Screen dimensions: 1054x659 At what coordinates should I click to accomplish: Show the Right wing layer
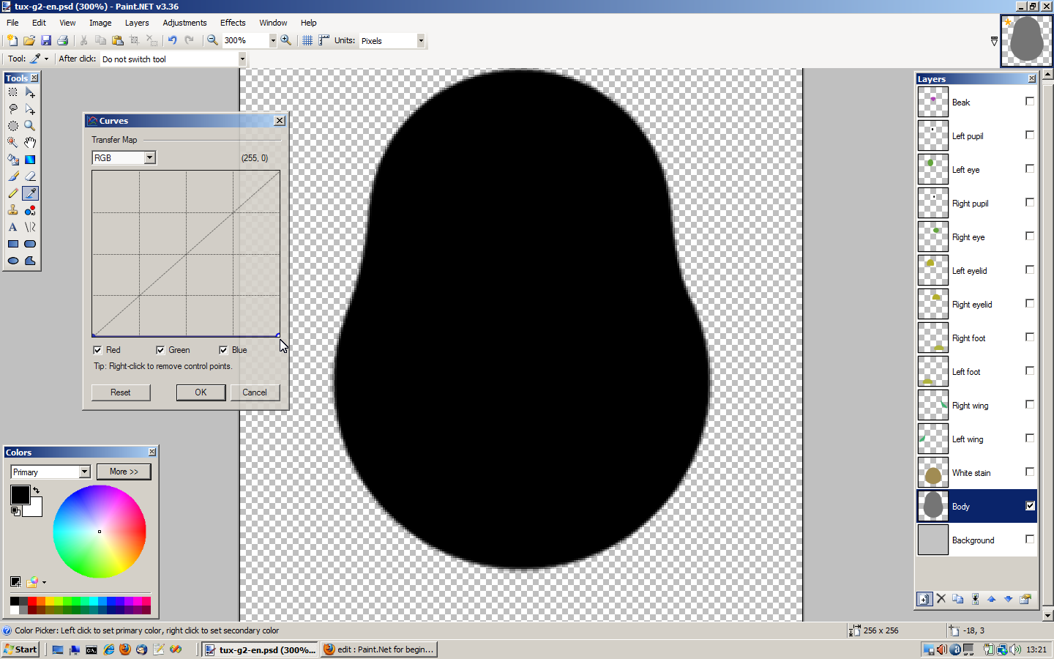coord(1030,404)
